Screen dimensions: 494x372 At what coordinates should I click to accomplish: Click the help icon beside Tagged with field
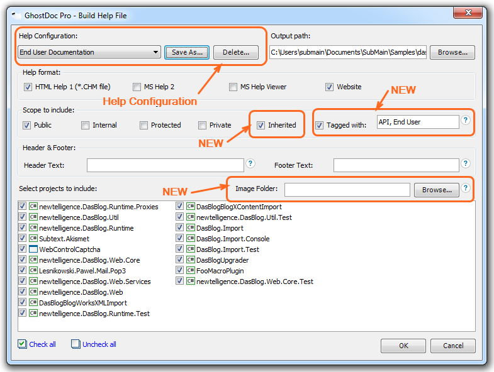tap(466, 121)
